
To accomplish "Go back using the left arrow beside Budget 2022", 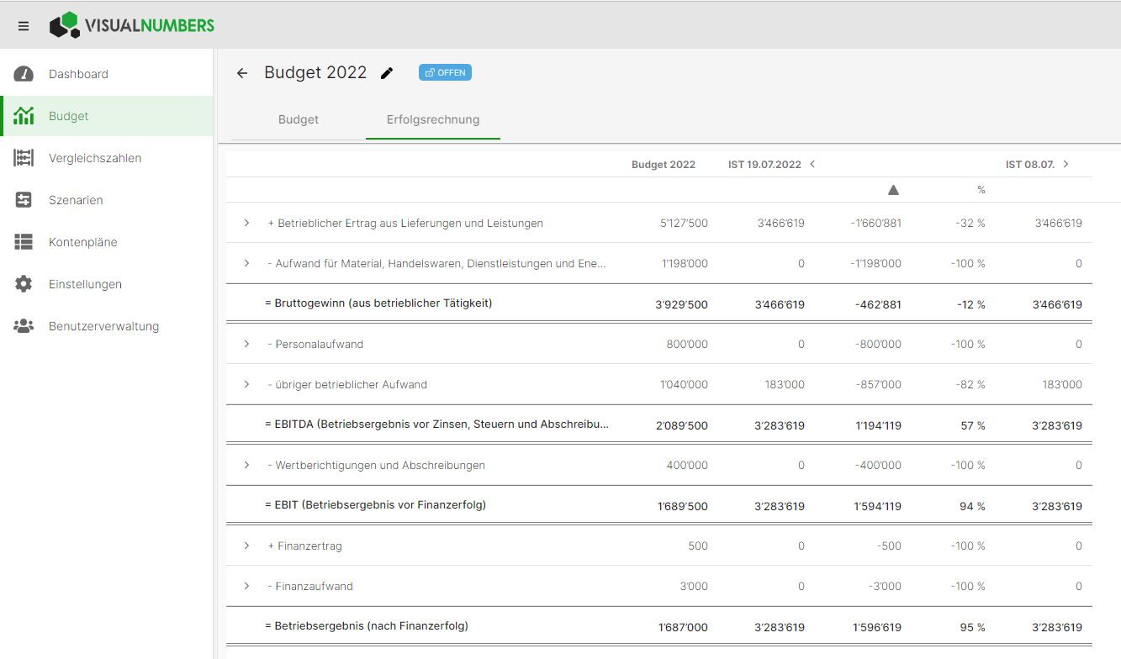I will click(x=241, y=73).
